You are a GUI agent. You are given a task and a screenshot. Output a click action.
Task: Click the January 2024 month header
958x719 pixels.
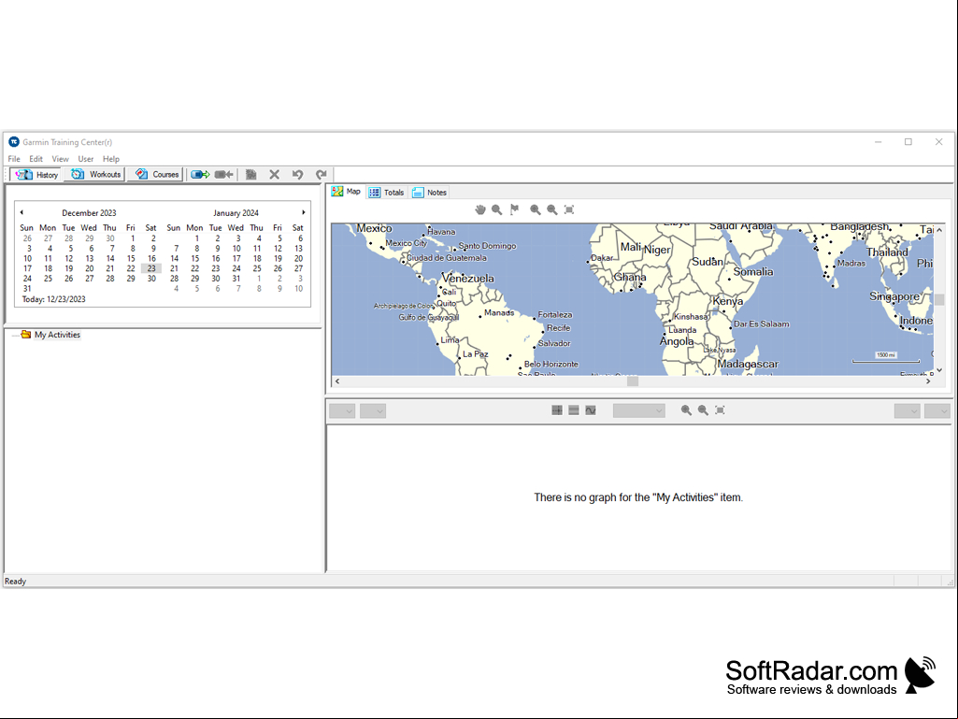(x=236, y=213)
